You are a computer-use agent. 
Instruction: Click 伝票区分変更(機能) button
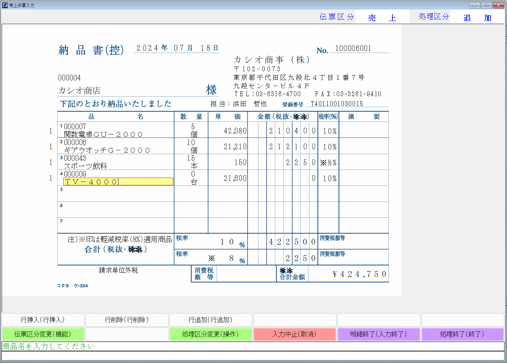click(43, 334)
